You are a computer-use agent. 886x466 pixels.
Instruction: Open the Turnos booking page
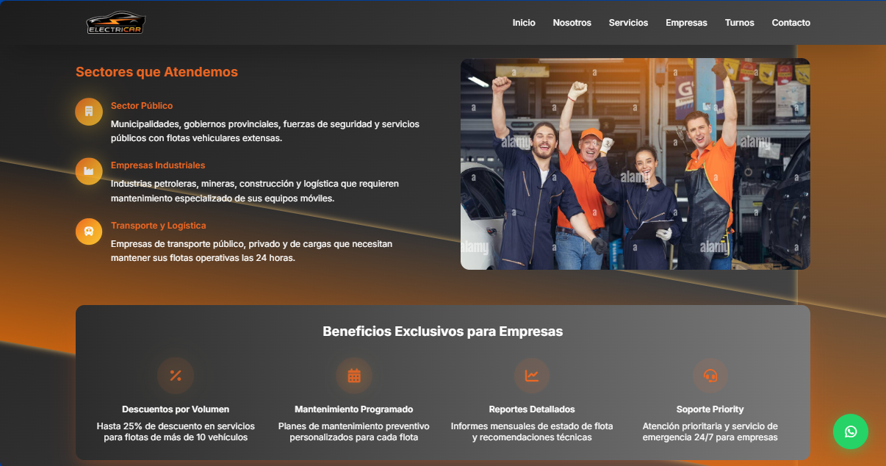click(739, 23)
